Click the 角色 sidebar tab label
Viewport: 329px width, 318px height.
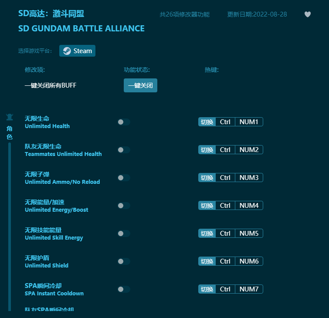(x=10, y=132)
